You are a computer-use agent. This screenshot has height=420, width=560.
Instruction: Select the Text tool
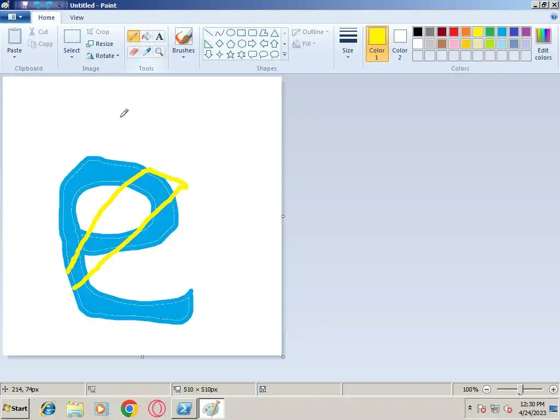click(159, 36)
